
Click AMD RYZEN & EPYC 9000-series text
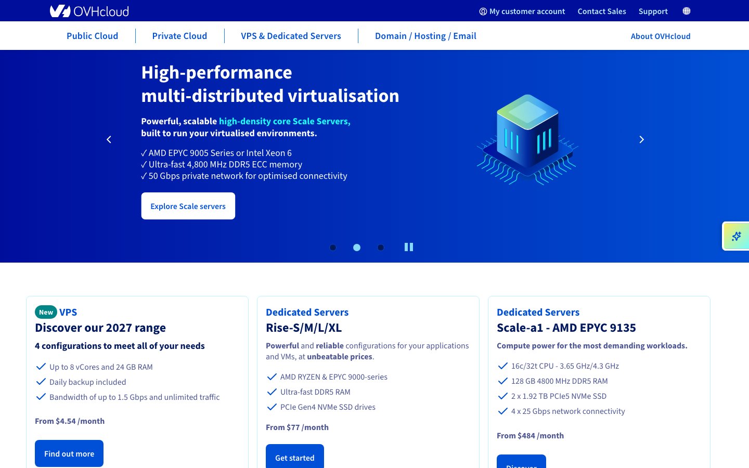334,377
